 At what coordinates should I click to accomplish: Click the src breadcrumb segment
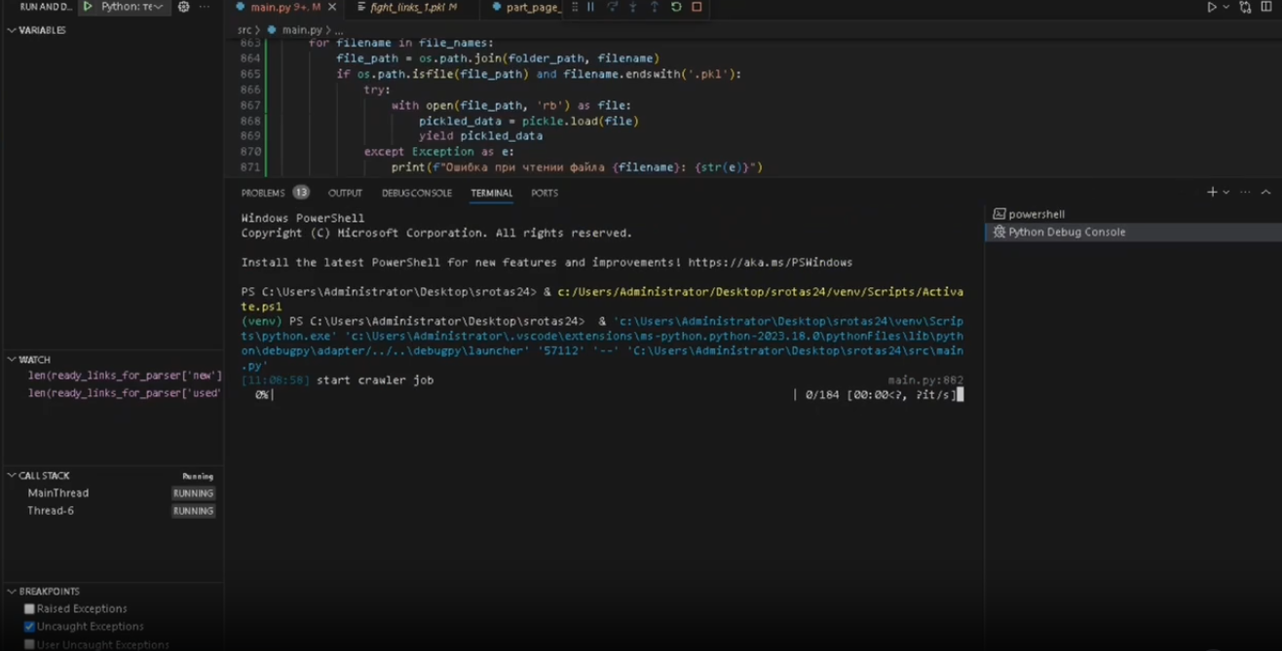[244, 30]
